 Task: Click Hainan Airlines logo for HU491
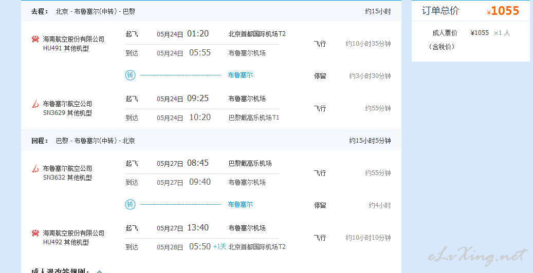pos(35,39)
